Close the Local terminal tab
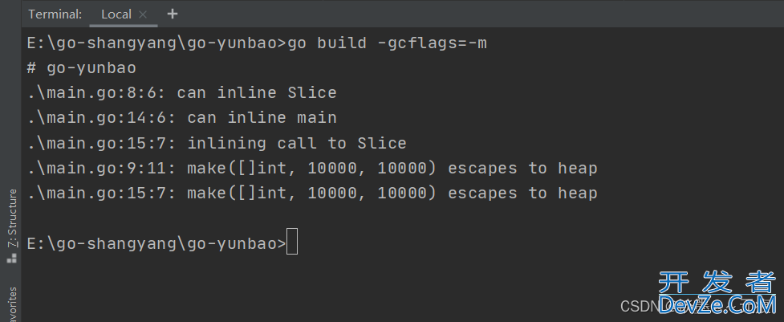Image resolution: width=784 pixels, height=322 pixels. coord(143,14)
